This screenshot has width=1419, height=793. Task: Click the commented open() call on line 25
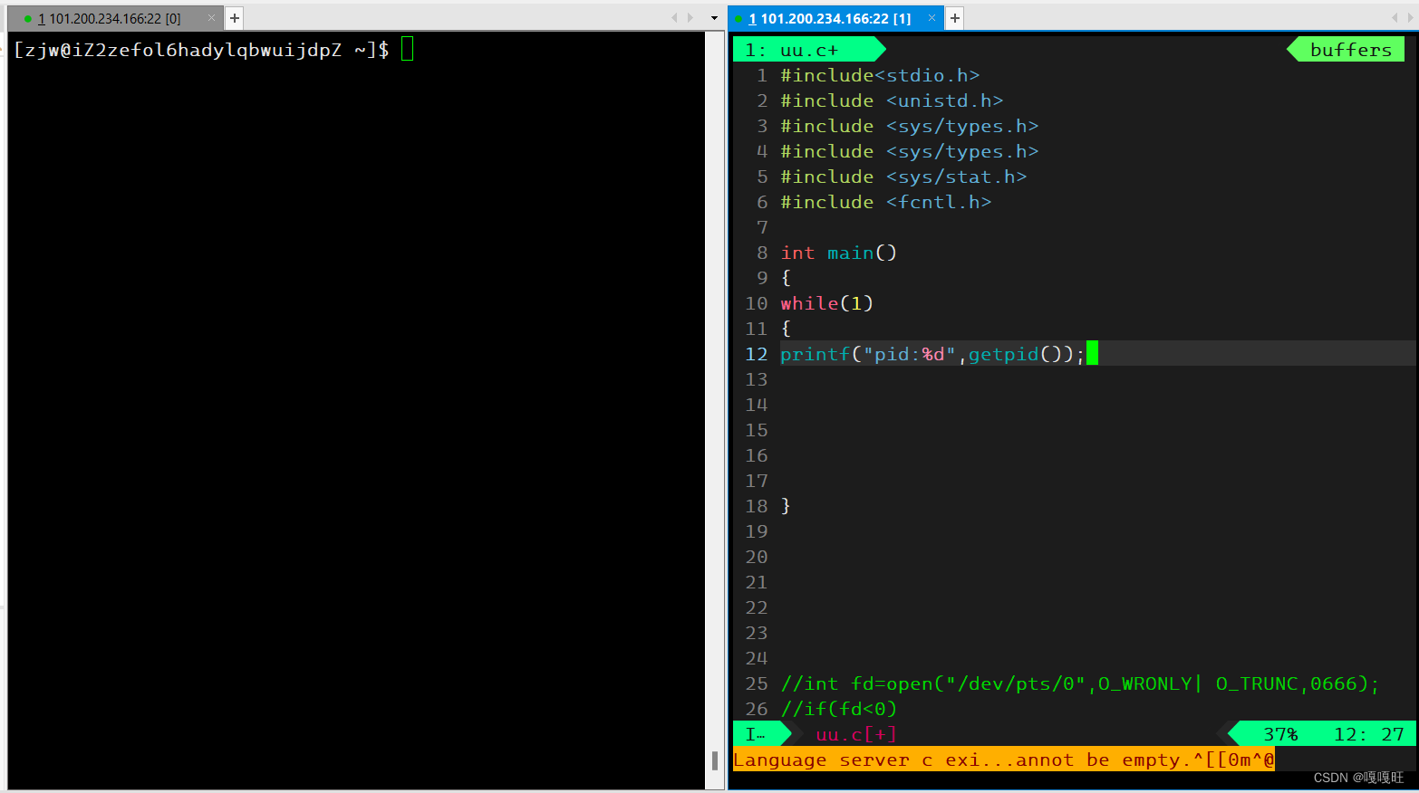point(1080,683)
